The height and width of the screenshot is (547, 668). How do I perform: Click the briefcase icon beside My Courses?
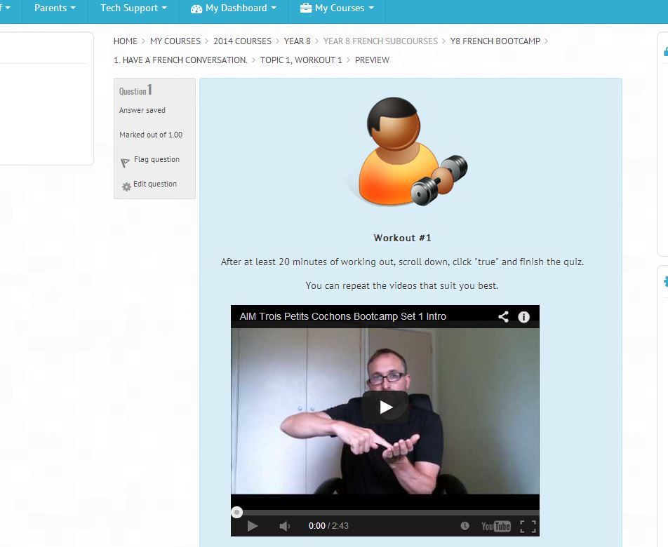pos(305,8)
